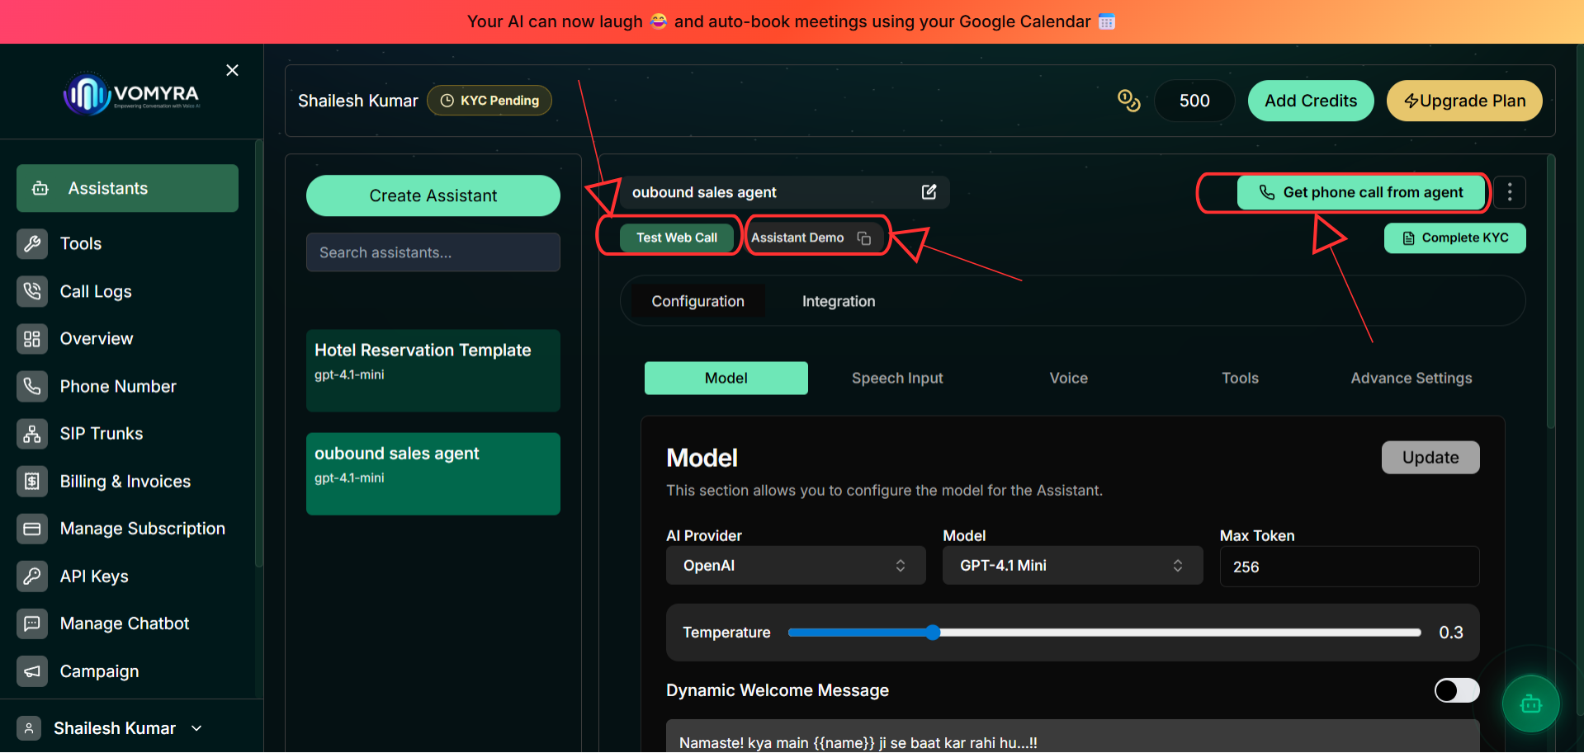Open the three-dot options menu
This screenshot has height=753, width=1584.
[x=1510, y=192]
